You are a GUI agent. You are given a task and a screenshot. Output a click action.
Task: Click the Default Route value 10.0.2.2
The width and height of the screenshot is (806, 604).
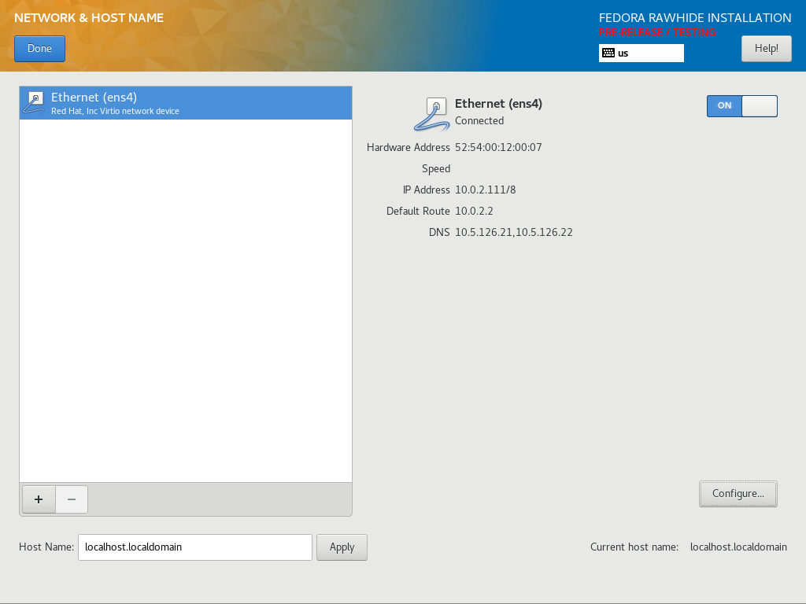pos(474,211)
